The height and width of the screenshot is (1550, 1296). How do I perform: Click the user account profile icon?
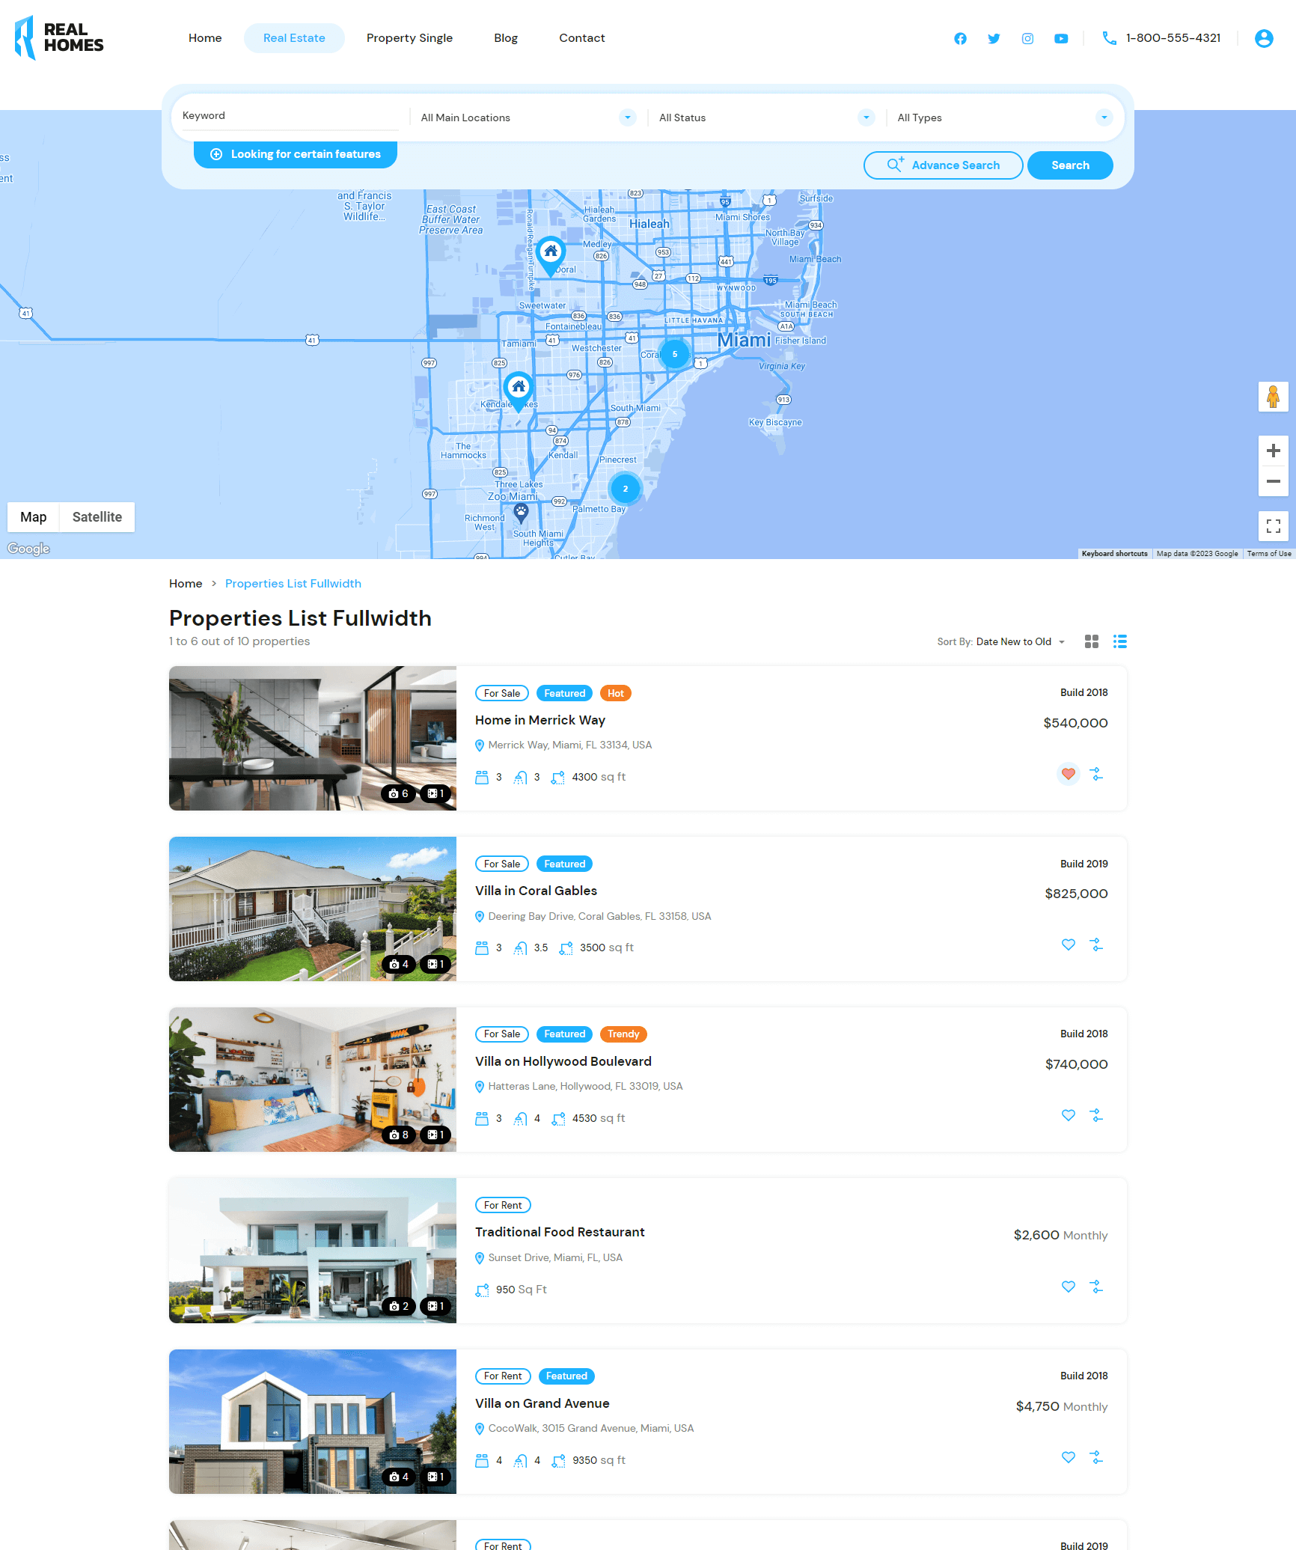[1264, 38]
